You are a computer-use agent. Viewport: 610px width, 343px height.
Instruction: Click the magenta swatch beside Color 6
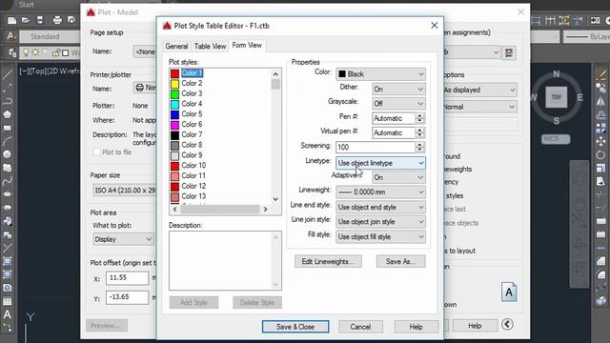tap(174, 125)
